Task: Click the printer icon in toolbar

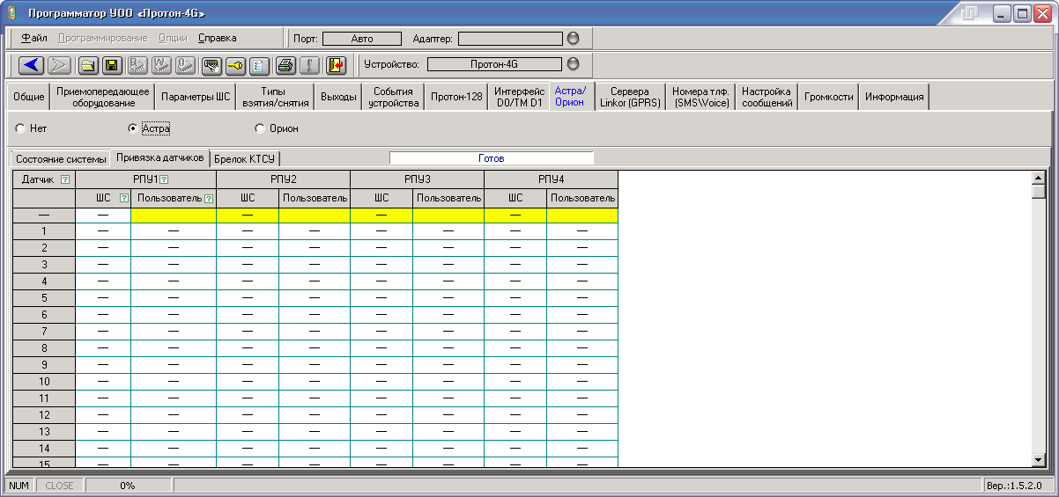Action: [285, 64]
